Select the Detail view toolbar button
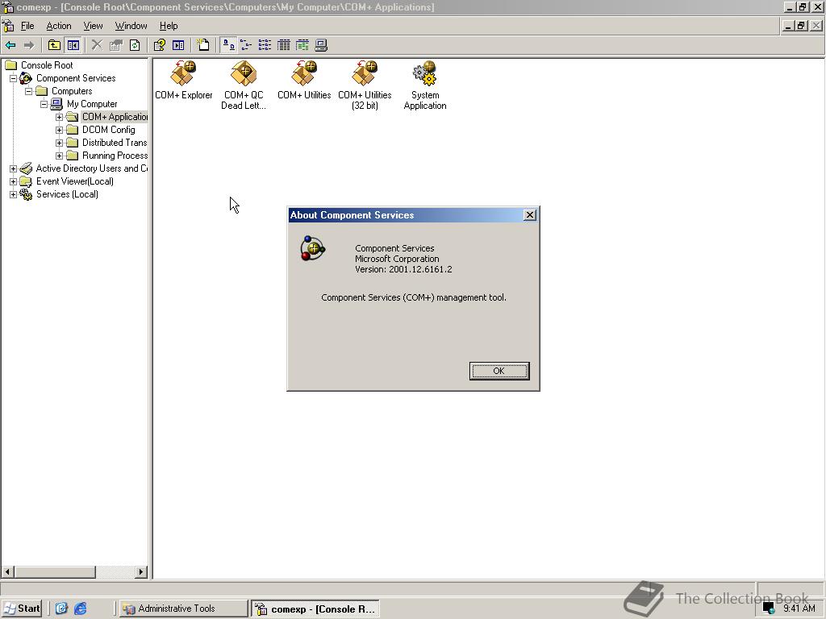This screenshot has width=826, height=619. 283,45
